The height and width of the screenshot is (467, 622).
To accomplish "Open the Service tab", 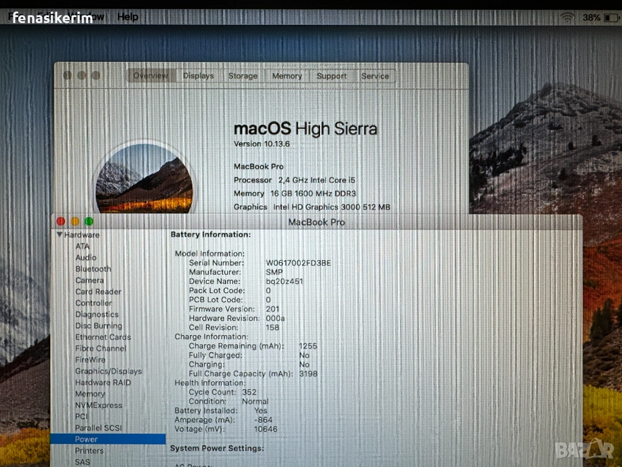I will [375, 76].
